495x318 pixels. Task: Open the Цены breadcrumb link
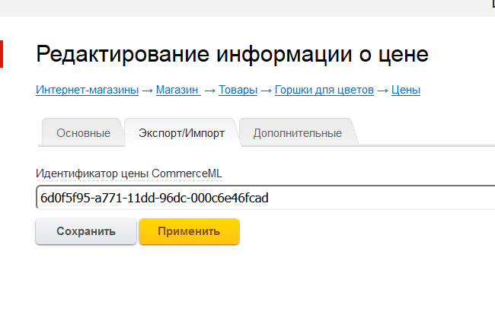coord(406,90)
